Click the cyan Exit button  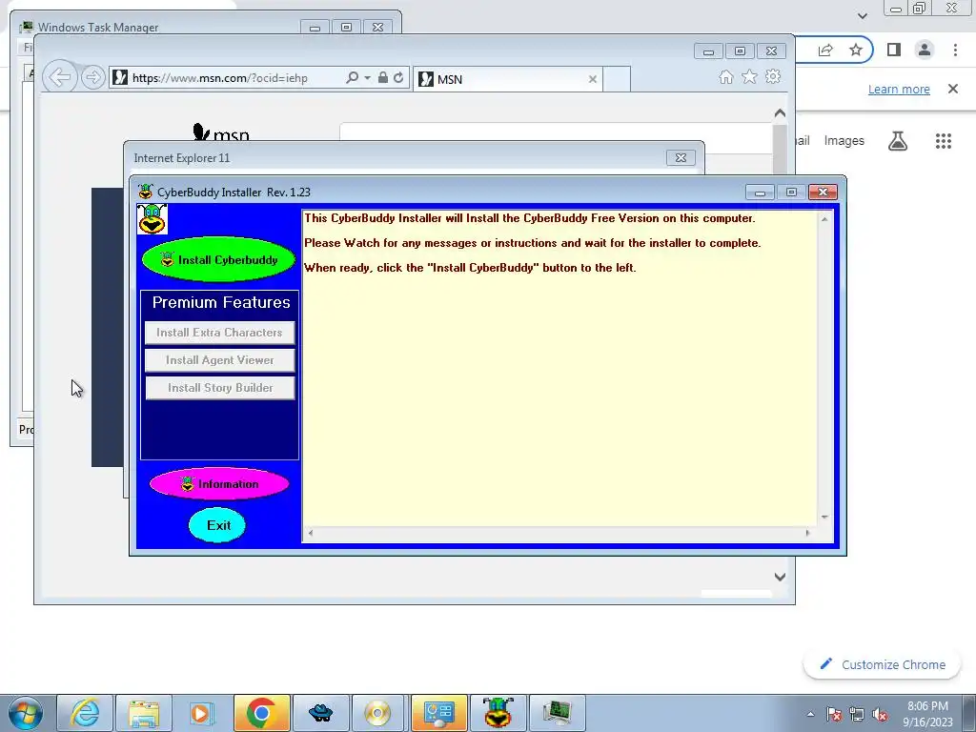217,525
